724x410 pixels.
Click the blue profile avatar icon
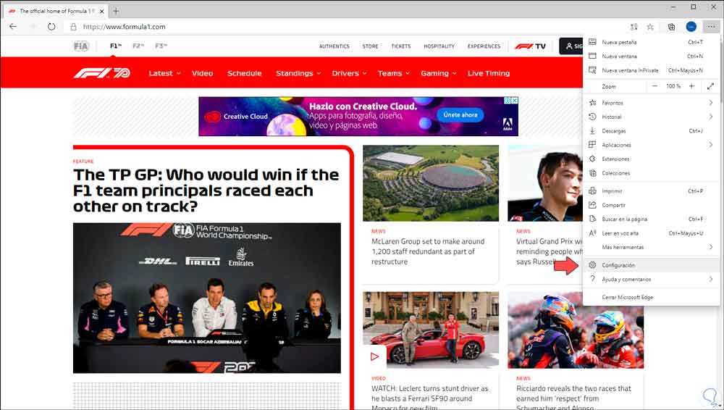pyautogui.click(x=691, y=27)
